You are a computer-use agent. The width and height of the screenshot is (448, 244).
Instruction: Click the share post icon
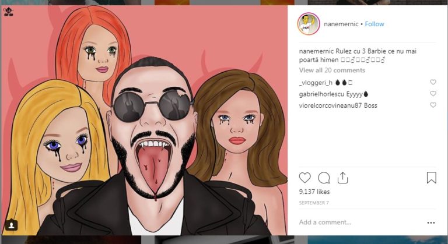pyautogui.click(x=343, y=178)
